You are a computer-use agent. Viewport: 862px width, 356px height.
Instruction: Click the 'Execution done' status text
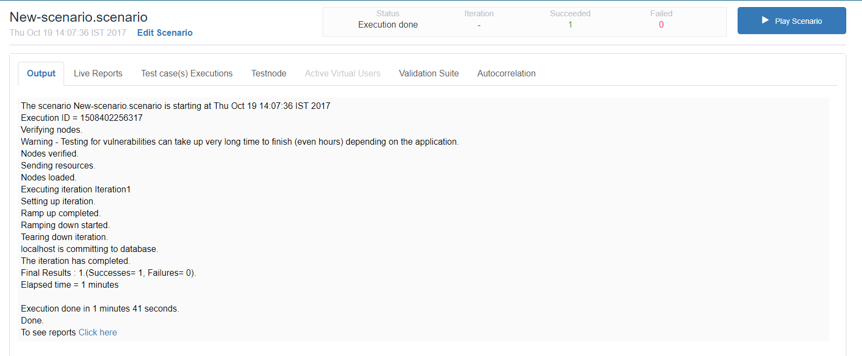click(x=388, y=25)
